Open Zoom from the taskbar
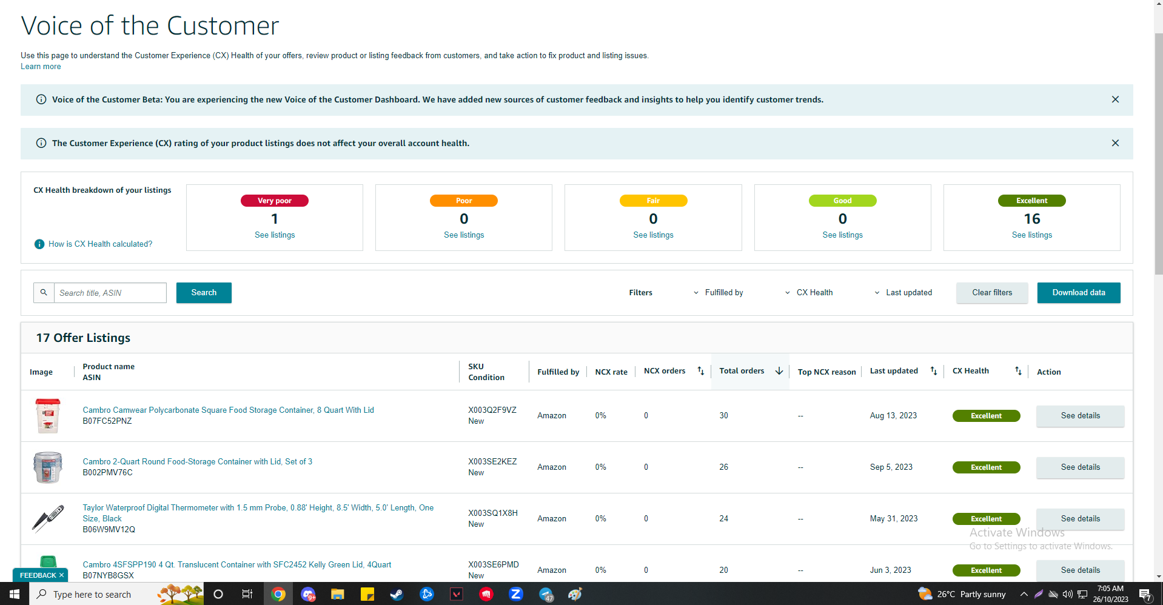The height and width of the screenshot is (605, 1163). (516, 594)
